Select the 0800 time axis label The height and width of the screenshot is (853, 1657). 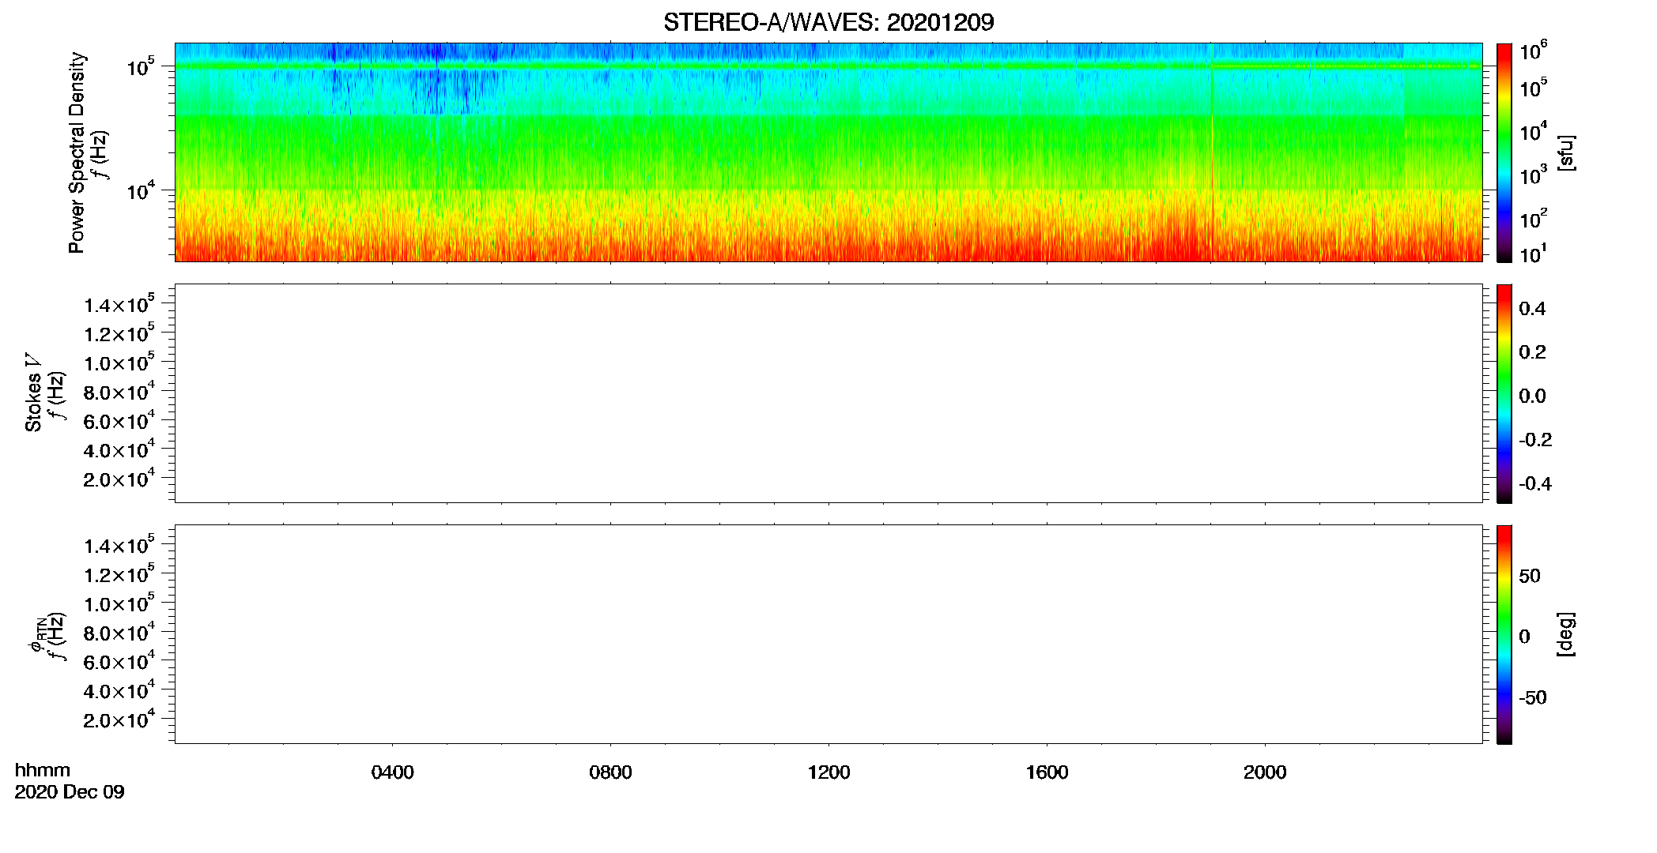click(x=610, y=772)
